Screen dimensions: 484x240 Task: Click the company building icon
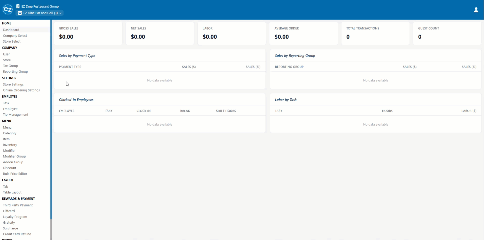click(18, 6)
